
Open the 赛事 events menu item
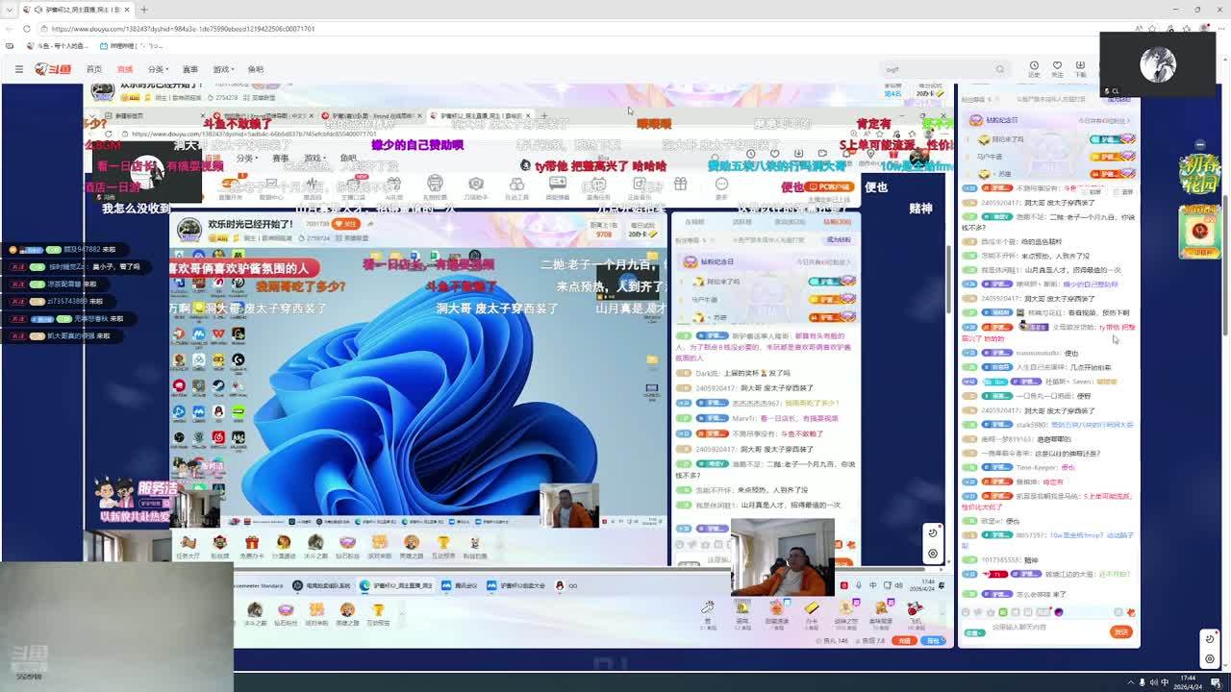190,69
